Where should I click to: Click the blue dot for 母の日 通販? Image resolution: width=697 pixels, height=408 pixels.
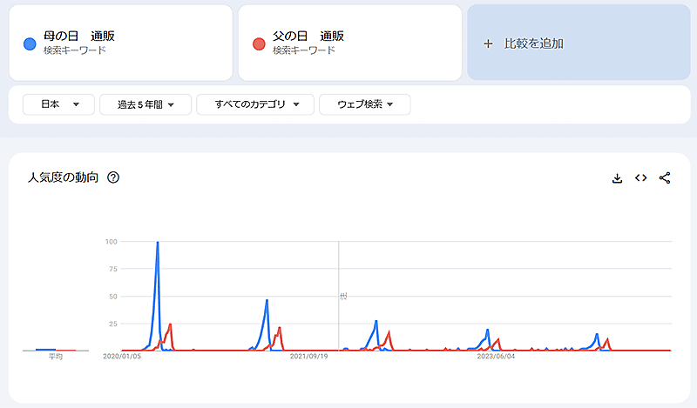point(30,43)
